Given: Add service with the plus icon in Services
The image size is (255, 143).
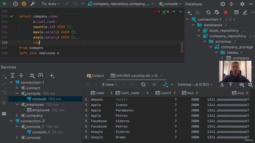Looking at the screenshot, I should coord(52,75).
